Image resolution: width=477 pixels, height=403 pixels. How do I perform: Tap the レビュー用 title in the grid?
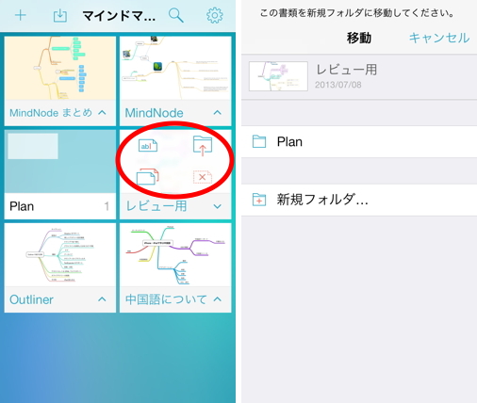[156, 206]
